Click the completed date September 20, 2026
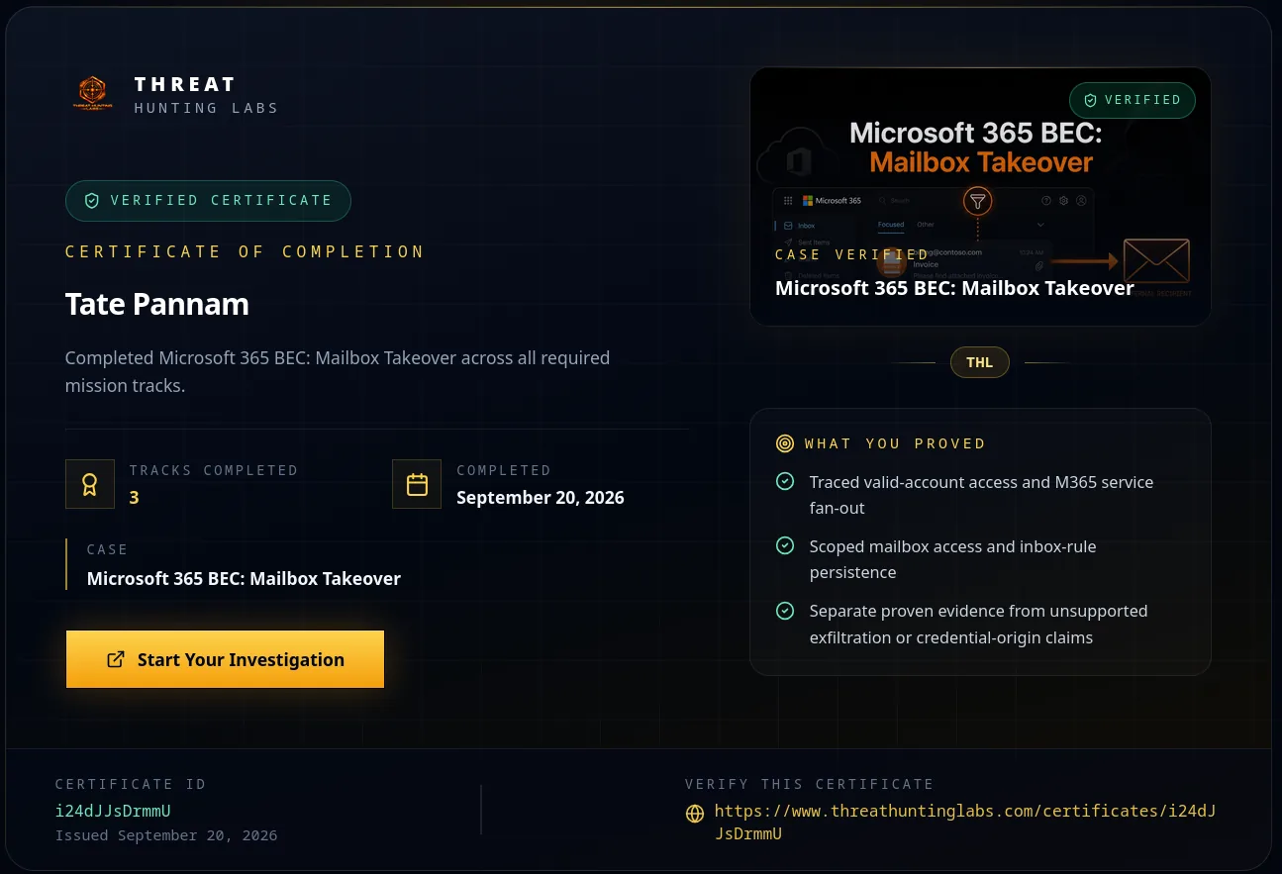The height and width of the screenshot is (874, 1282). (541, 497)
